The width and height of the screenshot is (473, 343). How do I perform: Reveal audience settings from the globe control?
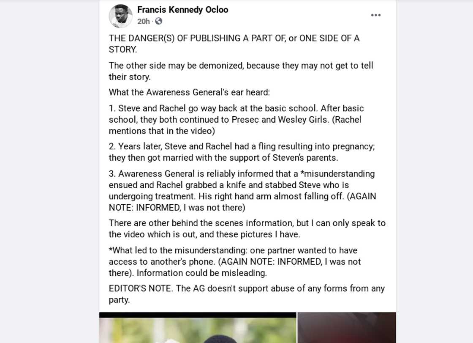[158, 21]
